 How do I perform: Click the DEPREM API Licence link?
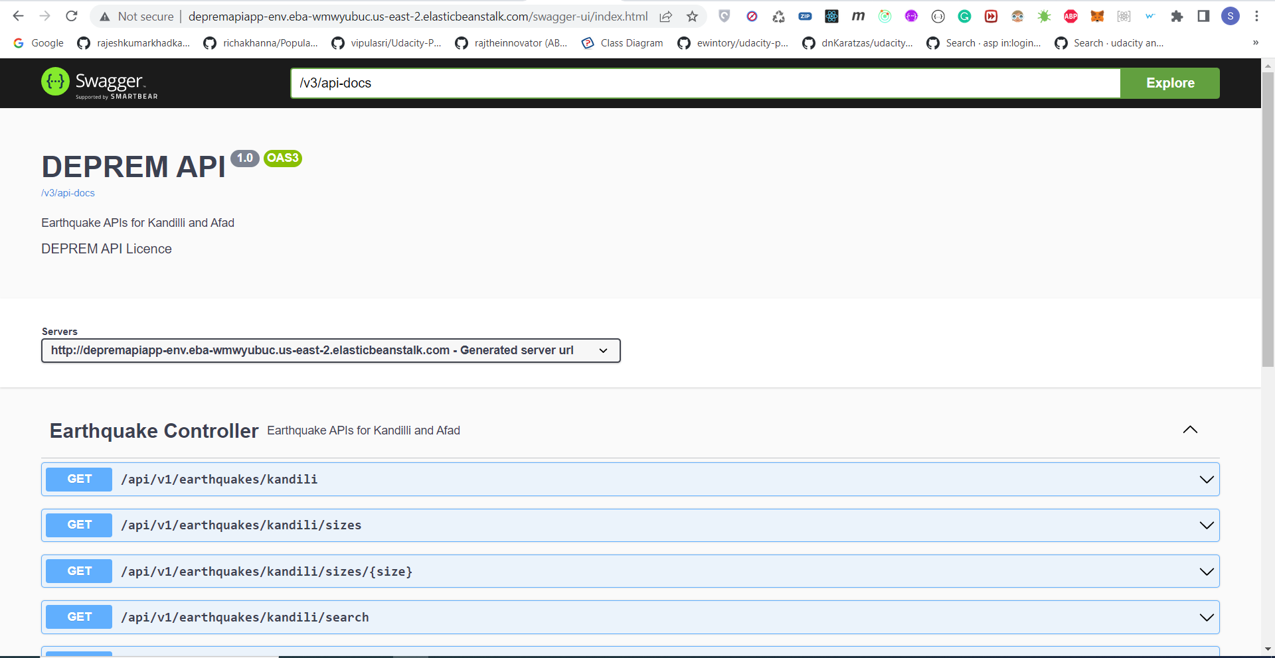pyautogui.click(x=106, y=249)
